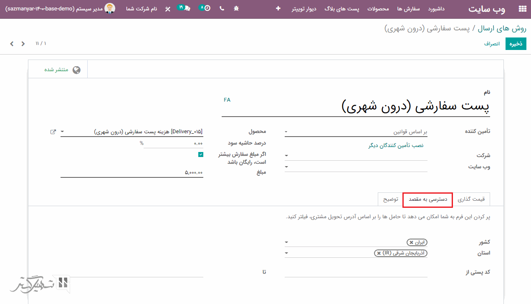Screen dimensions: 531x304
Task: Click the name field پست سفارشی (درون شهری)
Action: [356, 107]
